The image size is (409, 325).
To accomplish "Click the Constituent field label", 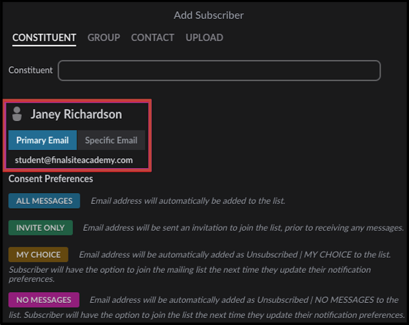I will click(30, 70).
